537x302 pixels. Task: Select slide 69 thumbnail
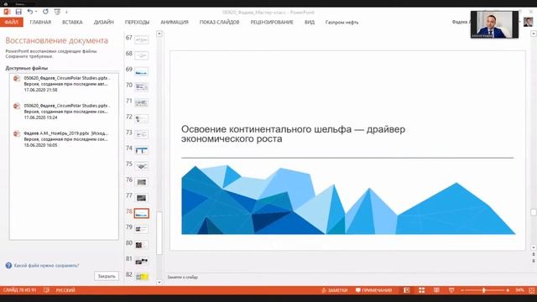pos(141,71)
